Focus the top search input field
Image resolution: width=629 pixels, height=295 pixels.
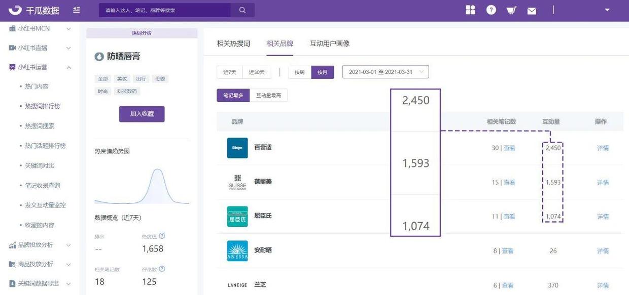pyautogui.click(x=165, y=10)
